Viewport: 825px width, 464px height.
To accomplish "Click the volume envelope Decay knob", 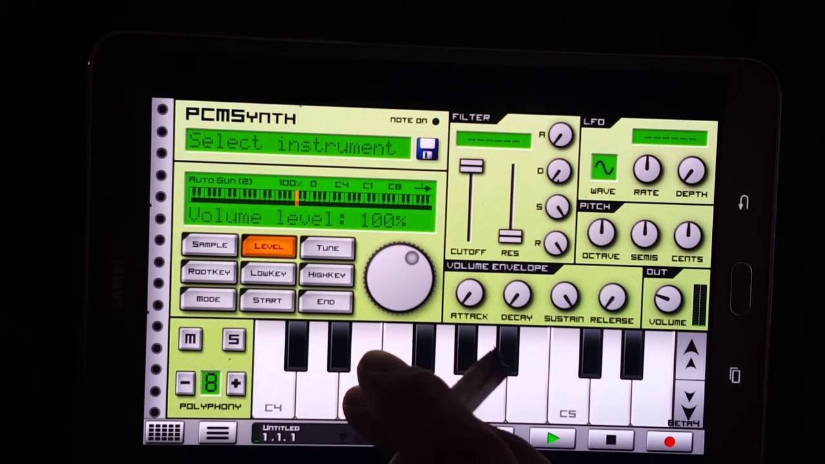I will pos(517,295).
